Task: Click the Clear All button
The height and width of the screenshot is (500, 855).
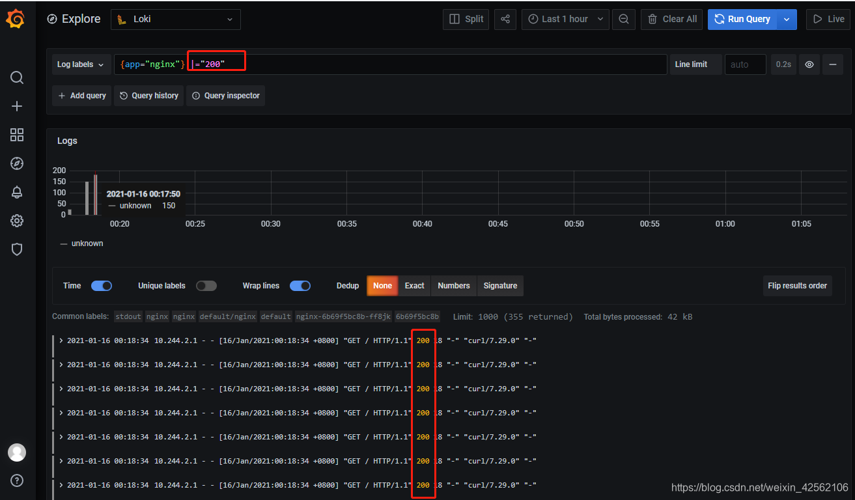Action: (672, 20)
